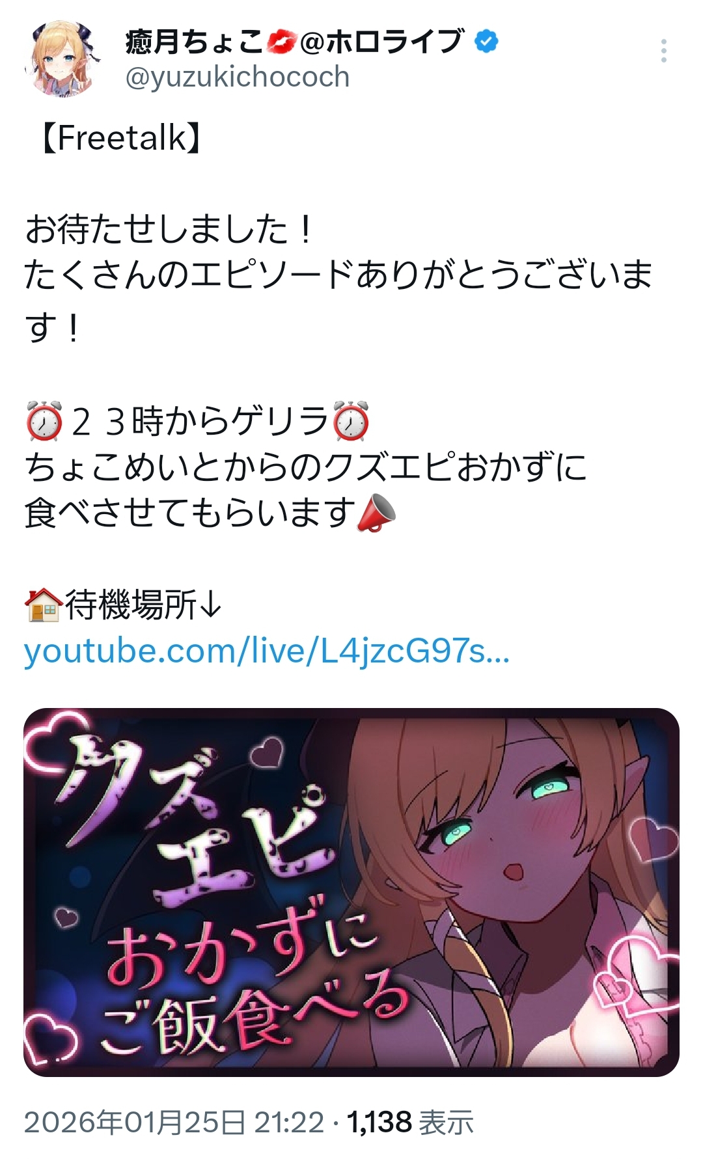The image size is (703, 1159).
Task: Tap the 1,138 表示 view count
Action: [410, 1123]
